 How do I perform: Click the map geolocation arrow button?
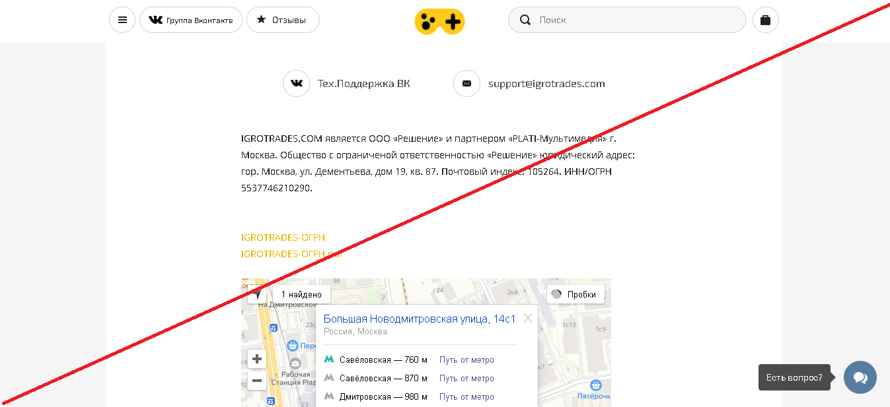(257, 294)
